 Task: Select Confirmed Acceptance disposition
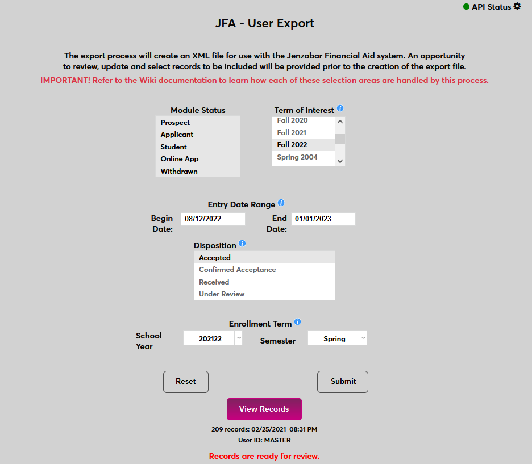click(x=264, y=269)
